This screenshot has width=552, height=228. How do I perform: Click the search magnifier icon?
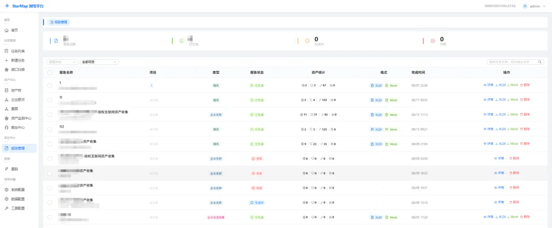tap(540, 62)
